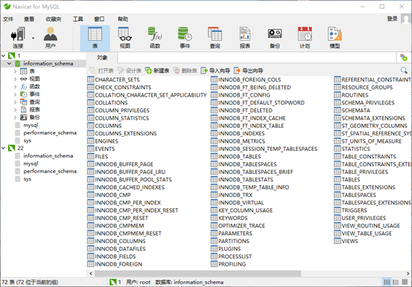Expand the 备份 node in the tree
The height and width of the screenshot is (287, 412).
click(15, 117)
